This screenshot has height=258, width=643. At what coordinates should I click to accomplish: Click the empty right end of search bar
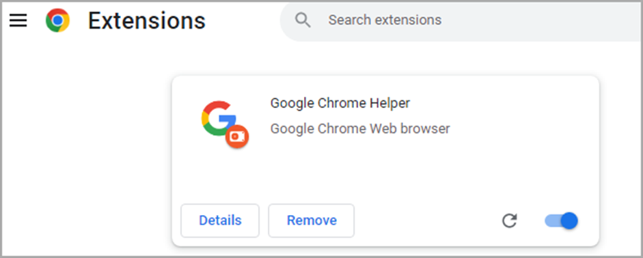(x=574, y=20)
